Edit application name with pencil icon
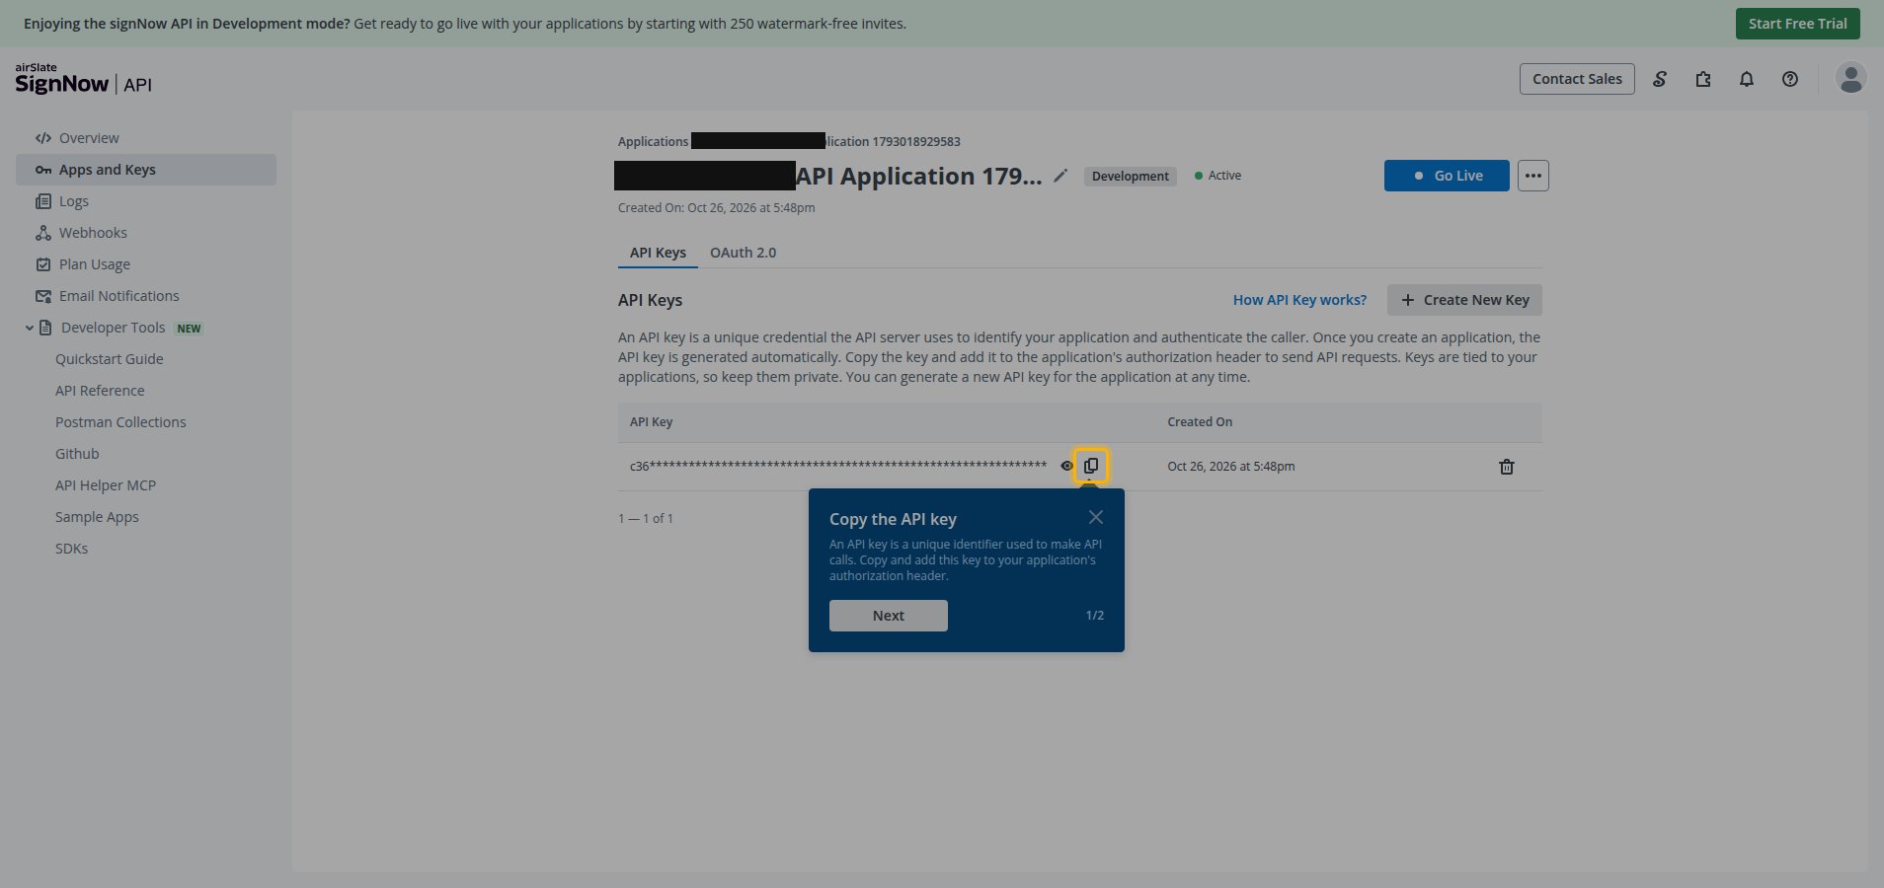The height and width of the screenshot is (888, 1884). [1060, 176]
